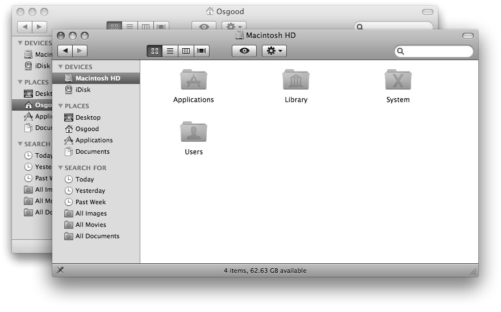
Task: Click the back arrow in front window
Action: click(65, 51)
